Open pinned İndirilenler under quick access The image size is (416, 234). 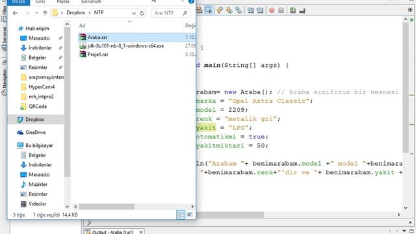pyautogui.click(x=40, y=48)
